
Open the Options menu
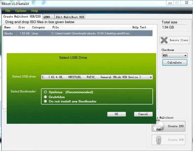[x=21, y=11]
